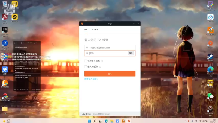This screenshot has height=123, width=218.
Task: Open help icon beside 保持登入狀態
Action: point(102,61)
